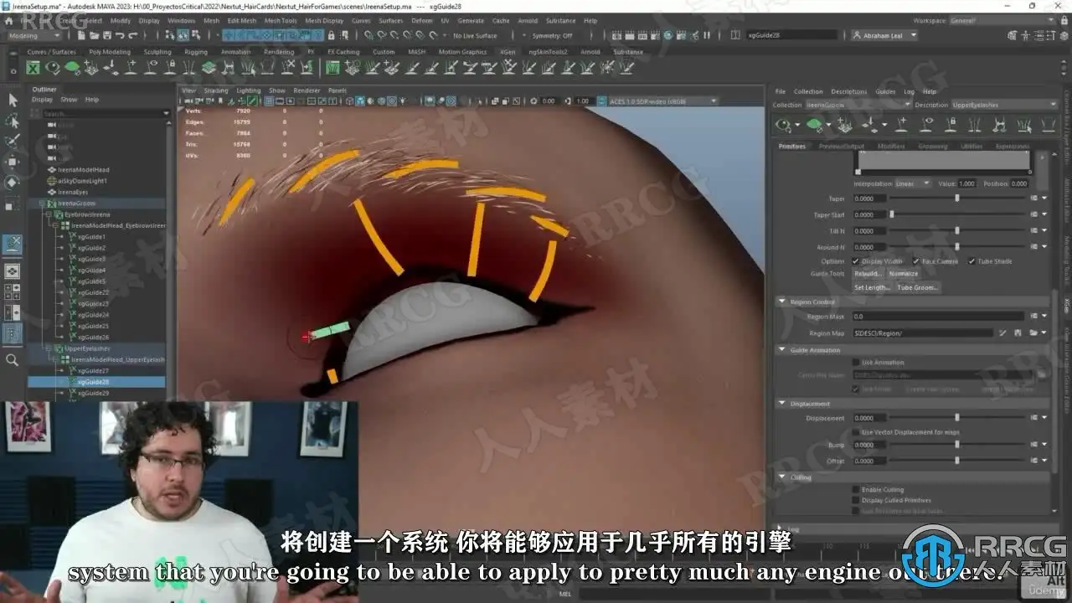
Task: Enable Use Vector Displacement for maps
Action: 856,432
